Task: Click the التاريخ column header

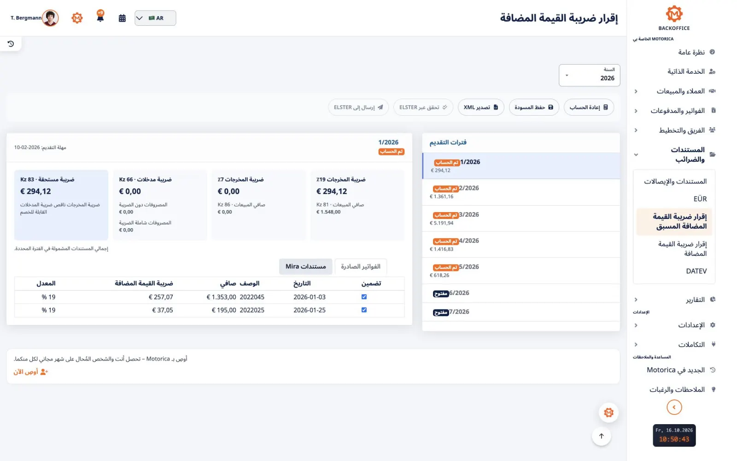Action: pyautogui.click(x=302, y=283)
